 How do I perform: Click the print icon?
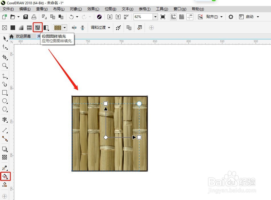tap(34, 17)
